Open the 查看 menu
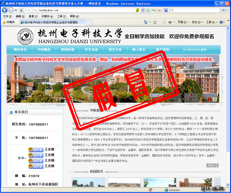Viewport: 231px width, 193px height. 33,16
